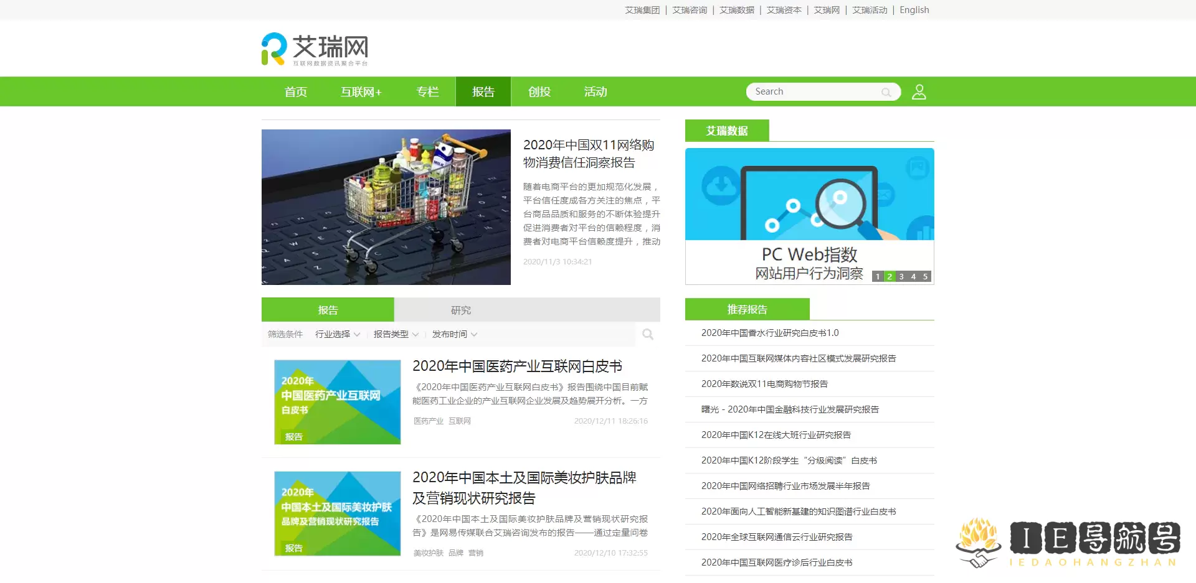Go to slide 1 in banner pager
1196x583 pixels.
878,277
